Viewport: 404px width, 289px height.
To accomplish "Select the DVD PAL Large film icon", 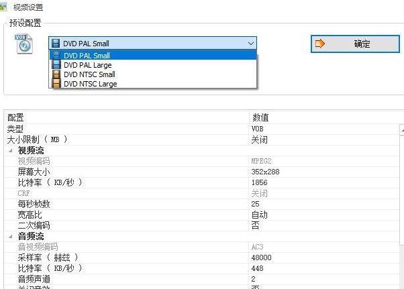I will click(x=56, y=65).
